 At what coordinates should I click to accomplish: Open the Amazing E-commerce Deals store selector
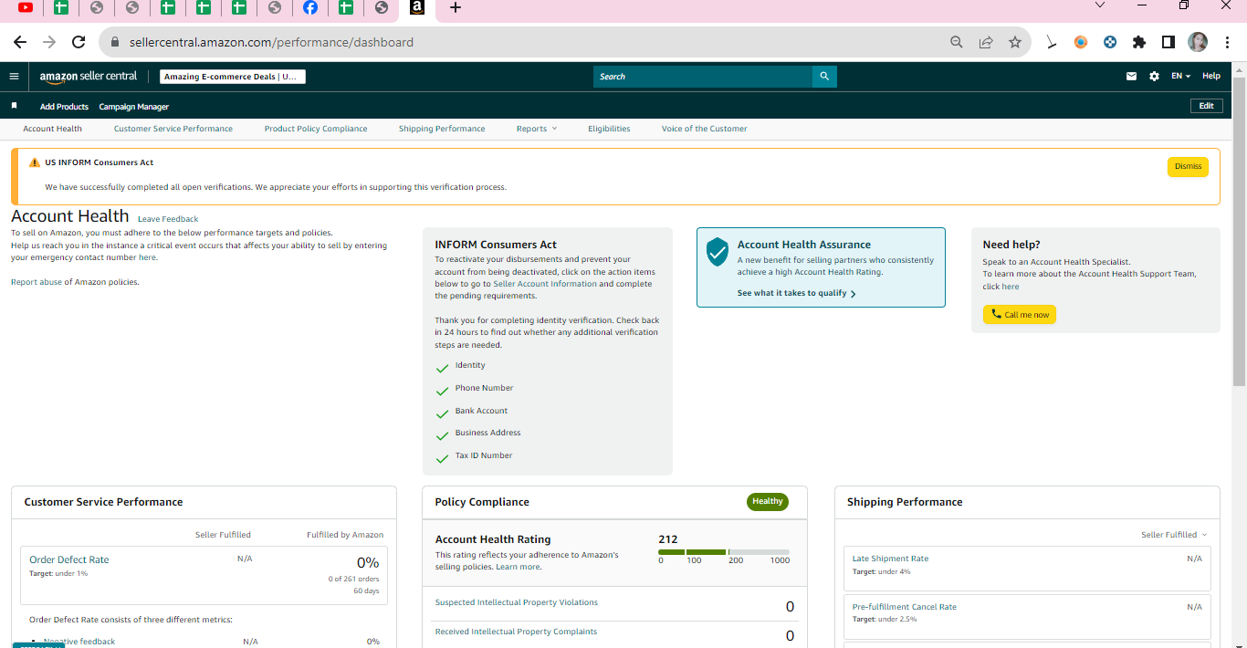(x=233, y=77)
